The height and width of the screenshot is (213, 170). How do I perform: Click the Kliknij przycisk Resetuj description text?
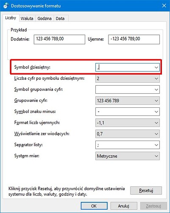[67, 191]
